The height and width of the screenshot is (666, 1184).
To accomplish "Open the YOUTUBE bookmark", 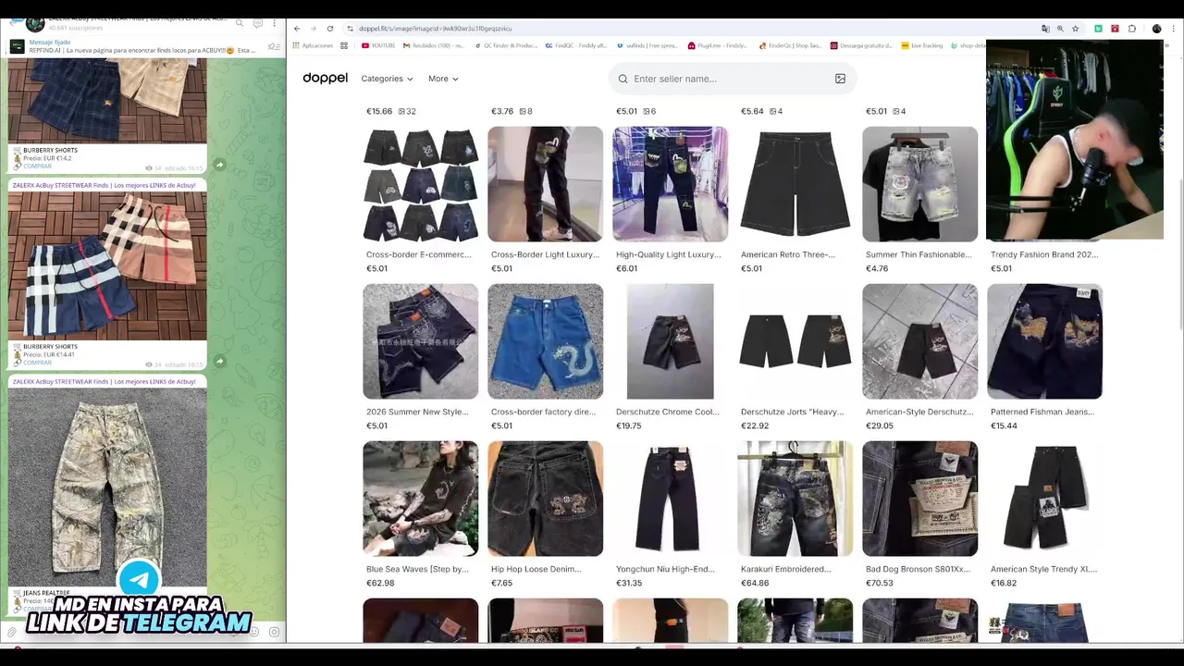I will [x=378, y=45].
